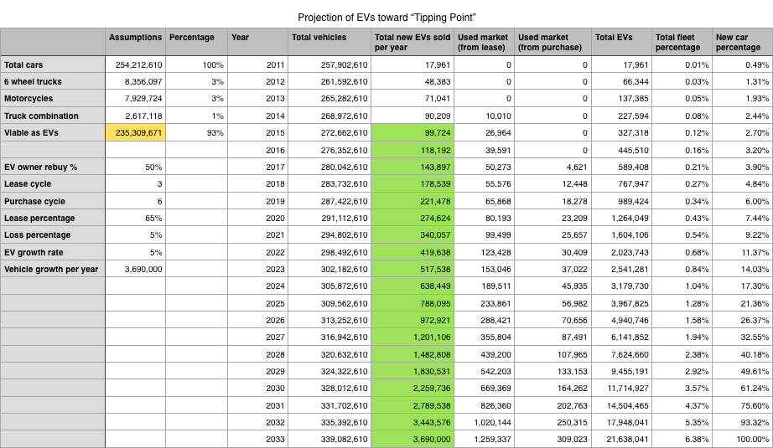Select the Total EVs cell 21,638,041
Screen dimensions: 773x448
coord(621,439)
